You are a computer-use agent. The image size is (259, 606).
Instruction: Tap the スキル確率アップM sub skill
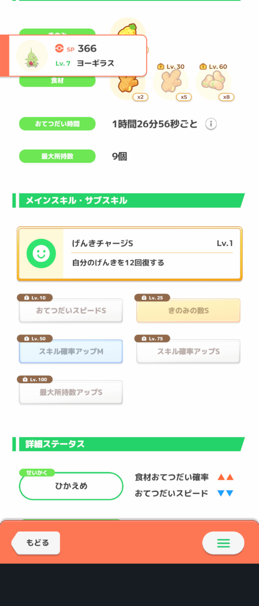click(x=71, y=351)
